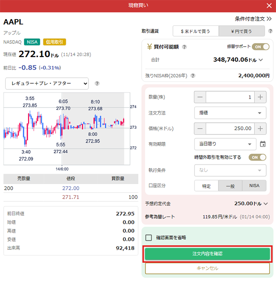Open レギュラー+プレ・アフター session dropdown
This screenshot has width=276, height=281.
pyautogui.click(x=47, y=84)
